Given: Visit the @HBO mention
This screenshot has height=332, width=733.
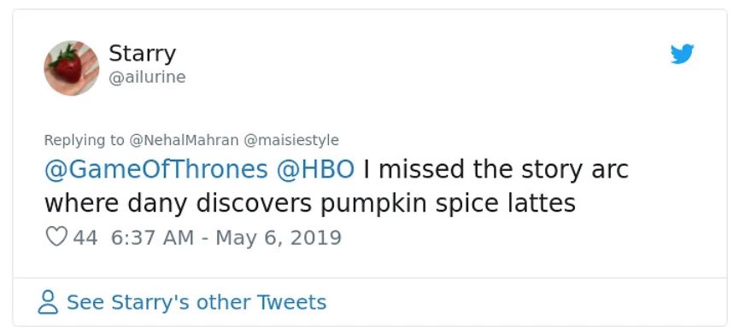Looking at the screenshot, I should click(315, 170).
